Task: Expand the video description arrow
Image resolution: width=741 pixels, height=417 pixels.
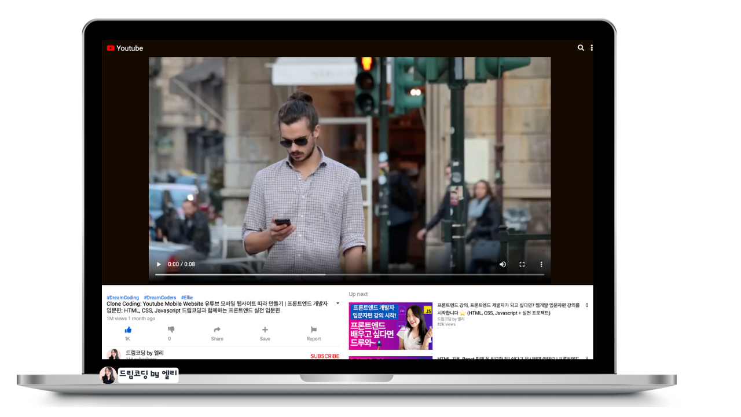Action: coord(338,303)
